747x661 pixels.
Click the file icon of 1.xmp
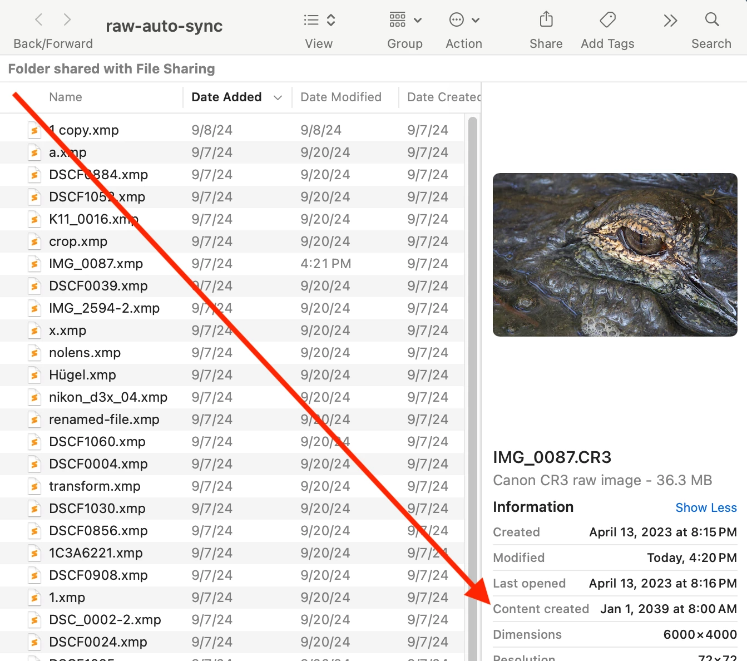coord(34,598)
